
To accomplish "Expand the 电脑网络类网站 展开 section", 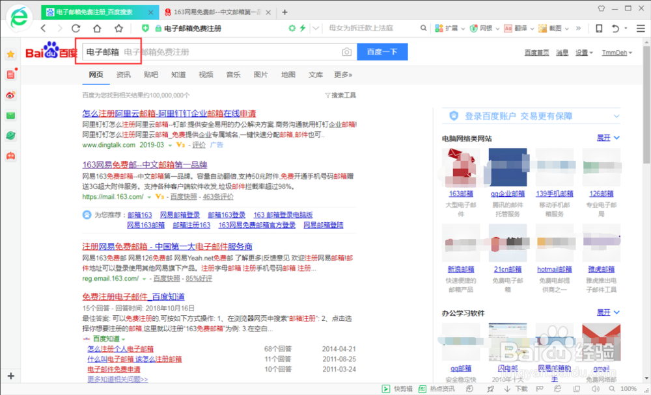I will pos(608,138).
